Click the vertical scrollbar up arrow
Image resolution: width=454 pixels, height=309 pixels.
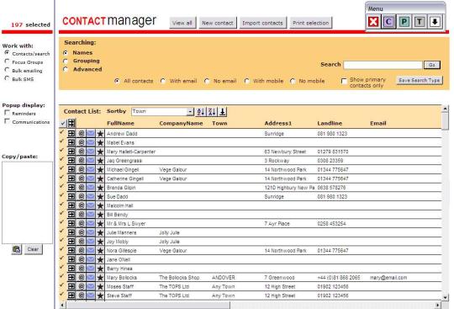coord(446,109)
